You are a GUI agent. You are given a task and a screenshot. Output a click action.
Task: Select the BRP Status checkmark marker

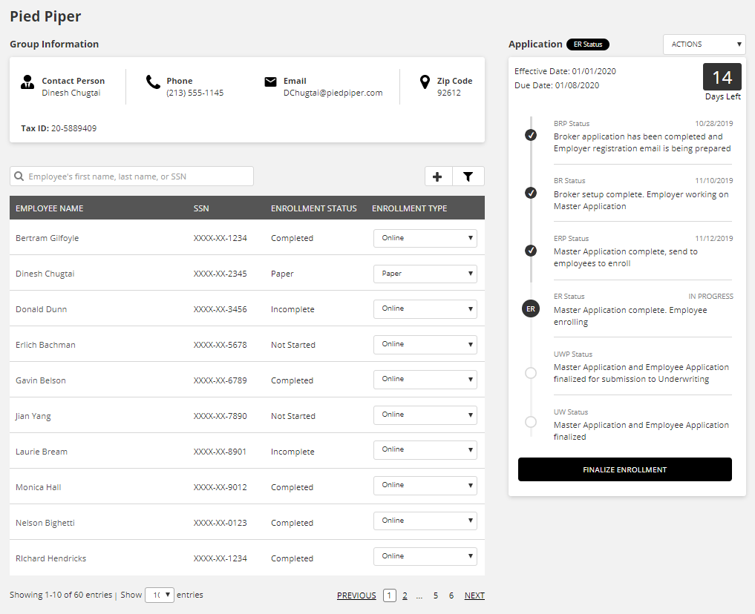pyautogui.click(x=531, y=135)
